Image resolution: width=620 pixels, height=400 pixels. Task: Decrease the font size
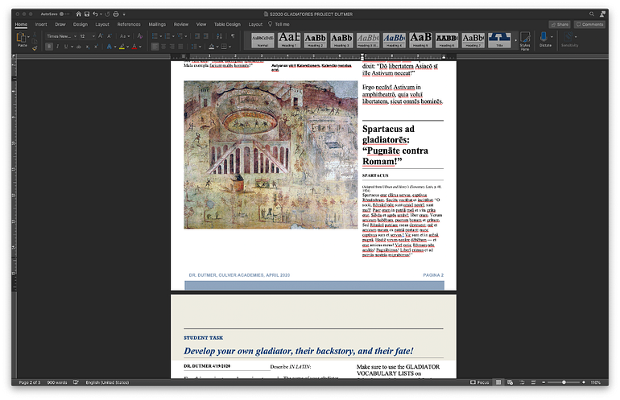coord(110,36)
